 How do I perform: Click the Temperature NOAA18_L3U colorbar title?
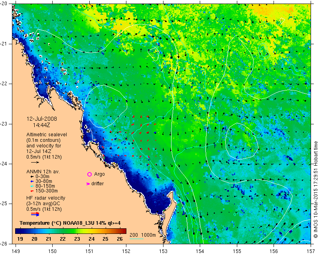pos(70,223)
